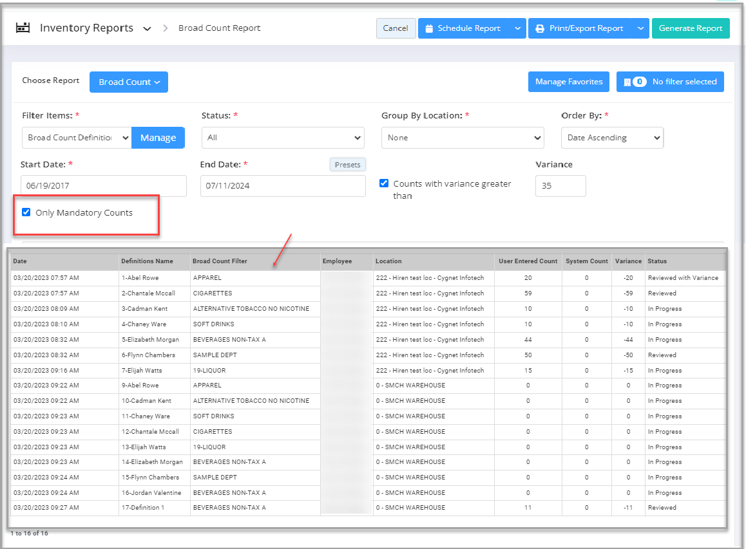Viewport: 746px width, 549px height.
Task: Click the calendar icon on Schedule Report
Action: 428,28
